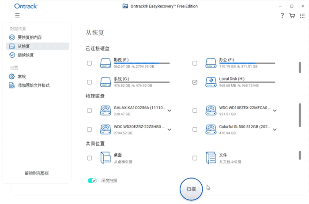Viewport: 309px width, 204px height.
Task: Click the 影视 (E:) drive icon
Action: (x=106, y=63)
